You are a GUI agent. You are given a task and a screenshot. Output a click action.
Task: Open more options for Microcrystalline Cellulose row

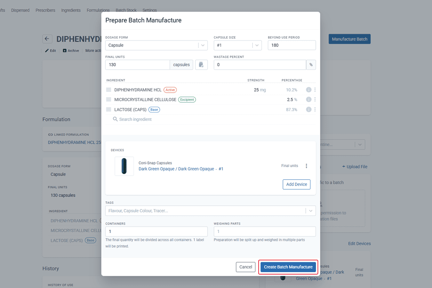(315, 100)
